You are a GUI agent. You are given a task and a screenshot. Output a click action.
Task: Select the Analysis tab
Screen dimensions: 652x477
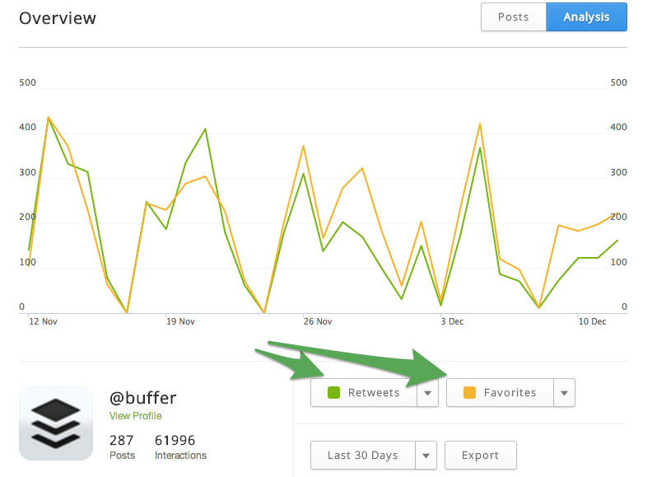(x=586, y=16)
